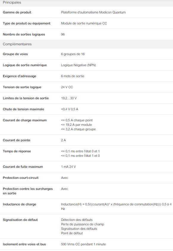
Task: Select the Protection court-circuit label
Action: click(21, 178)
